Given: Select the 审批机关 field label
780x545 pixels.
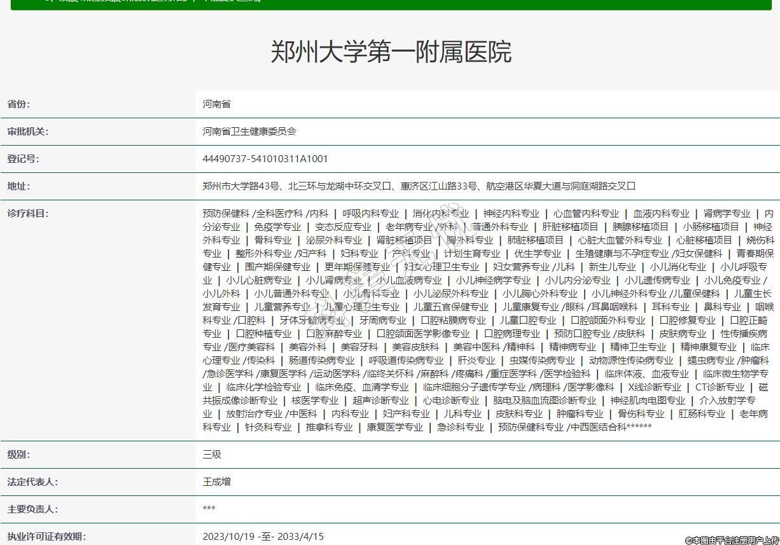Looking at the screenshot, I should pos(27,132).
